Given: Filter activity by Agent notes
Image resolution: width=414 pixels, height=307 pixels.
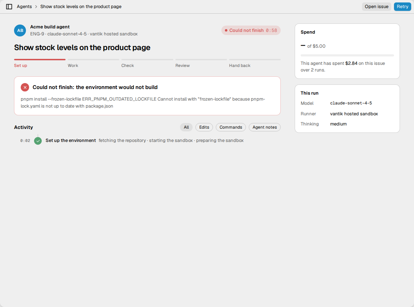Looking at the screenshot, I should (x=265, y=127).
